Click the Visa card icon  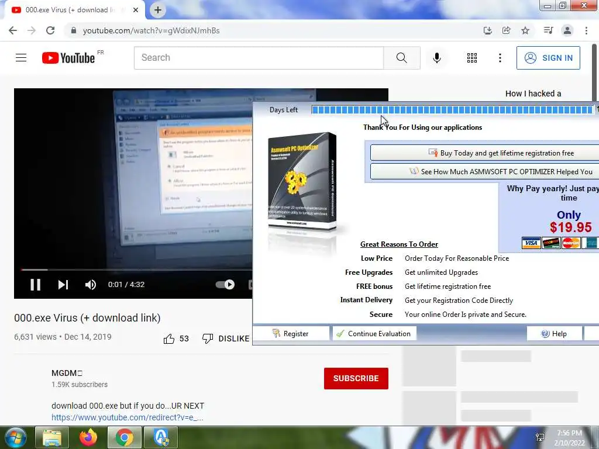[x=531, y=243]
